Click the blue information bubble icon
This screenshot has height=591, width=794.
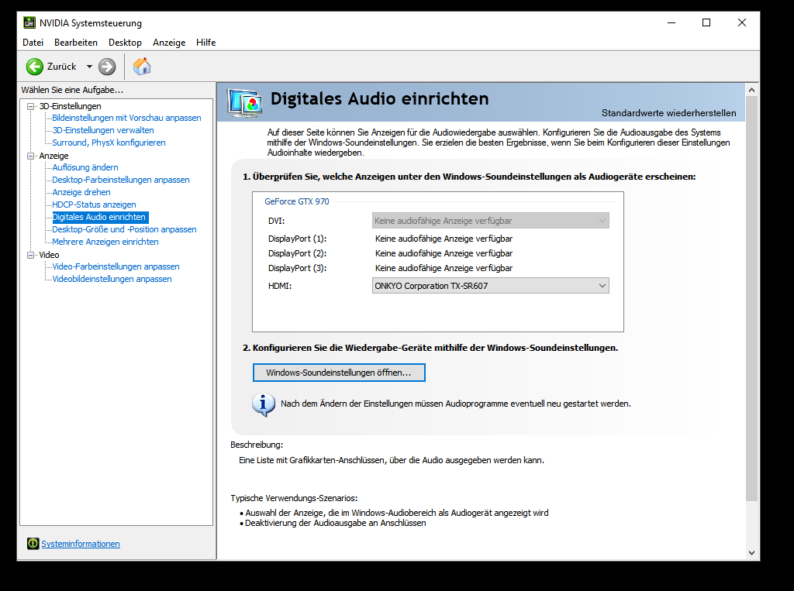coord(264,404)
